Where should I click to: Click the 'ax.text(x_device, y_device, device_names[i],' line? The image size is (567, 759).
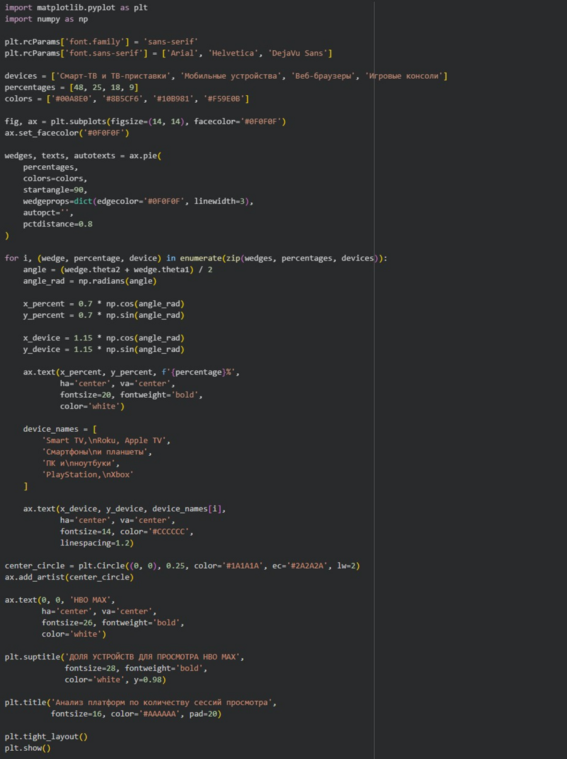point(125,509)
